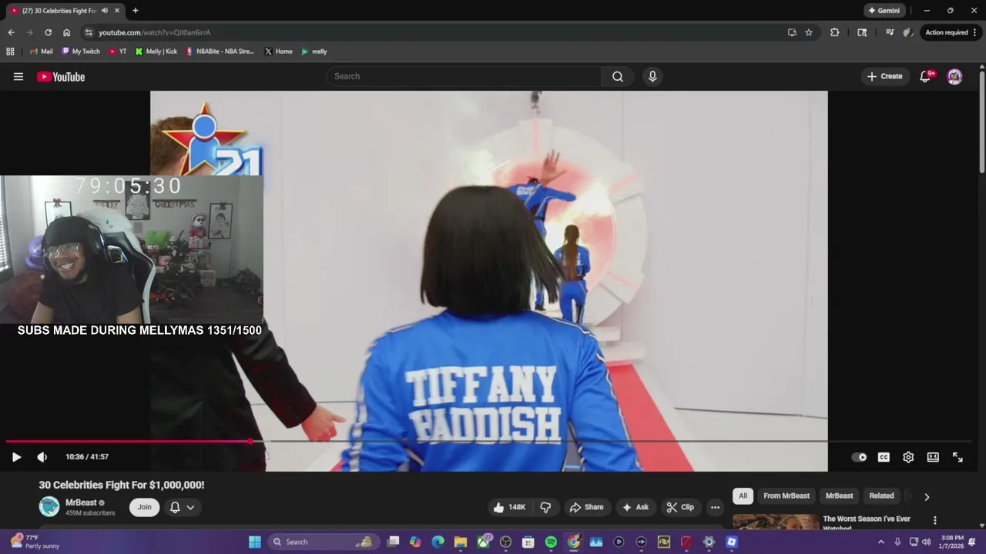Enter fullscreen video mode
Image resolution: width=986 pixels, height=554 pixels.
[x=957, y=457]
